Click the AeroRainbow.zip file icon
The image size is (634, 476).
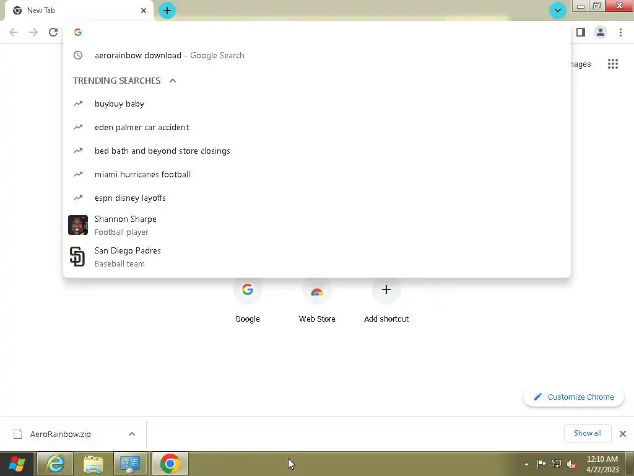pyautogui.click(x=17, y=434)
